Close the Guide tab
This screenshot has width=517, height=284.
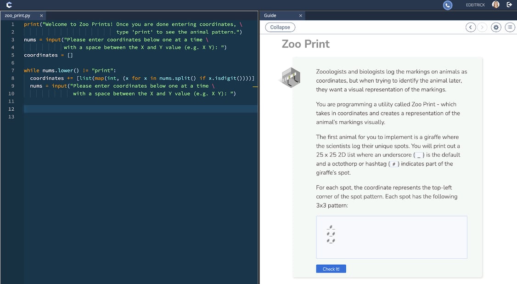click(x=301, y=15)
